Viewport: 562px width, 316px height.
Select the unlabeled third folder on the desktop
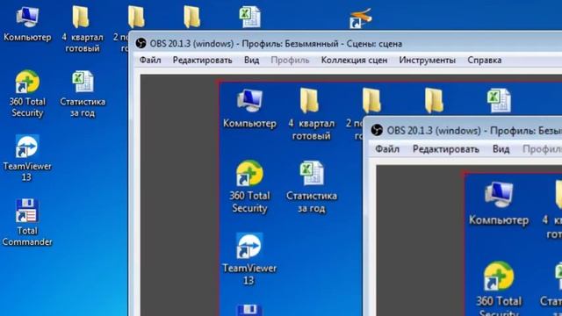[x=191, y=17]
